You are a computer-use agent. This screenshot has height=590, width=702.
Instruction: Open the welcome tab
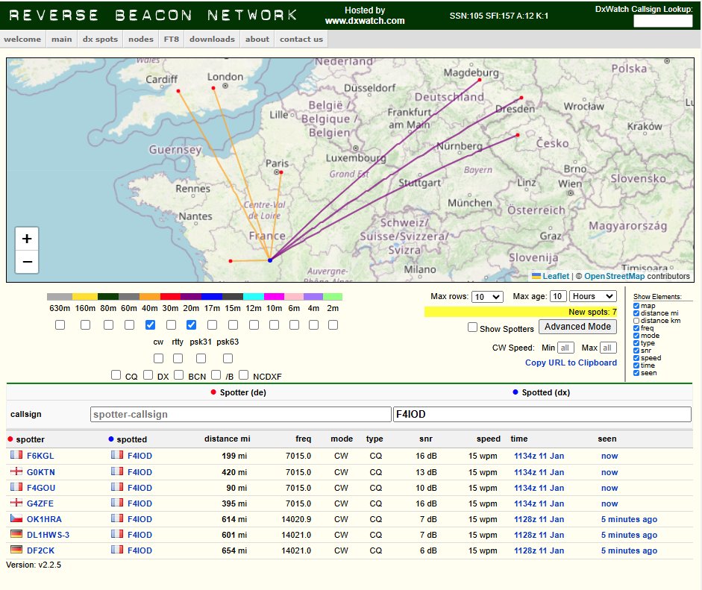coord(22,39)
